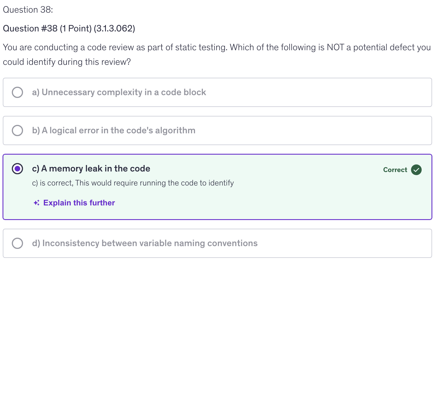
Task: Click the '(3.1.3.062)' reference code
Action: click(114, 29)
